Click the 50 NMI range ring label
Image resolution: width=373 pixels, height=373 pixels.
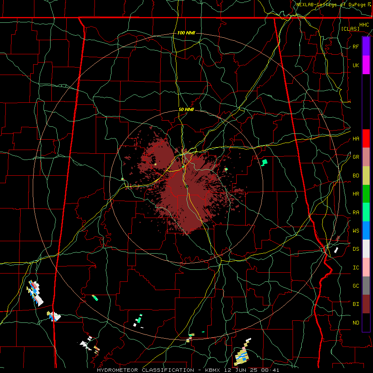point(186,110)
